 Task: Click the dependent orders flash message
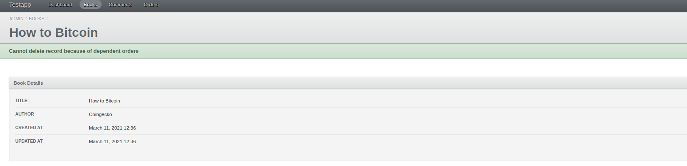click(x=74, y=51)
